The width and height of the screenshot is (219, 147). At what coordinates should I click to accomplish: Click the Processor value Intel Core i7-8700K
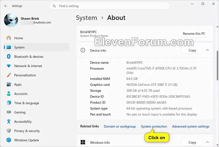click(x=161, y=70)
